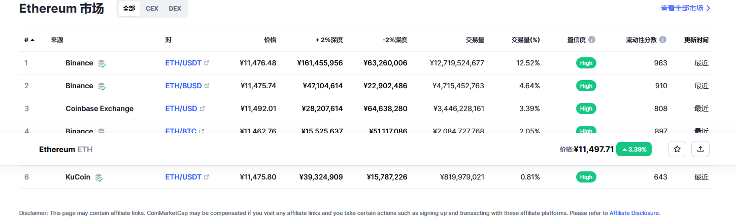Click external link icon beside ETH/BUSD pair
The width and height of the screenshot is (736, 218).
[x=207, y=86]
